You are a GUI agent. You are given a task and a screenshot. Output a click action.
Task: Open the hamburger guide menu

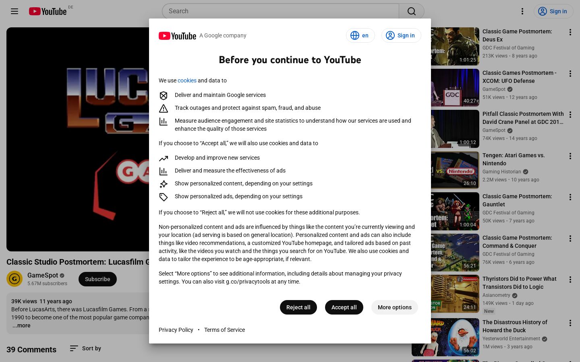(x=14, y=11)
